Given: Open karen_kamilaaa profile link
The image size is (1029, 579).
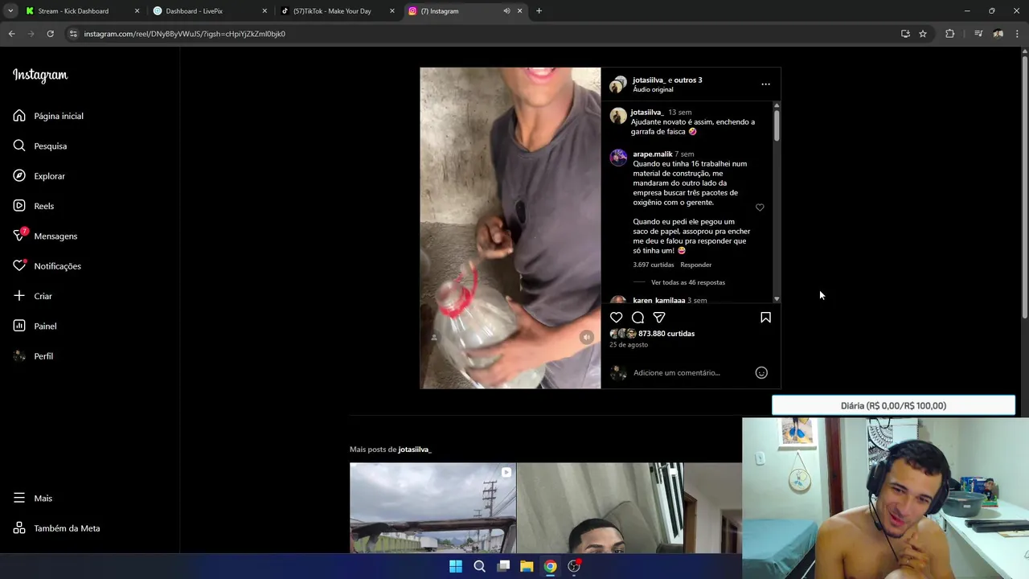Looking at the screenshot, I should pos(658,300).
